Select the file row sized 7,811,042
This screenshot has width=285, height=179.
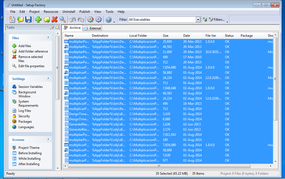coord(168,135)
